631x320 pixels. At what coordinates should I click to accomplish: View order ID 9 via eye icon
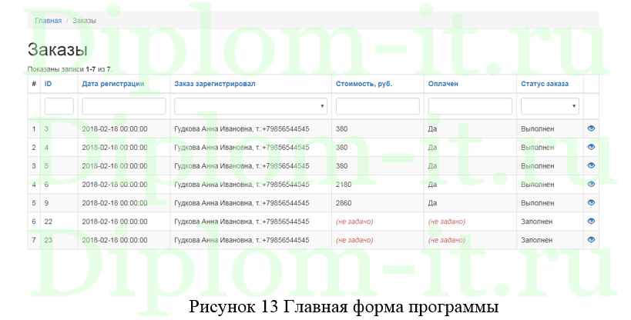(x=591, y=202)
